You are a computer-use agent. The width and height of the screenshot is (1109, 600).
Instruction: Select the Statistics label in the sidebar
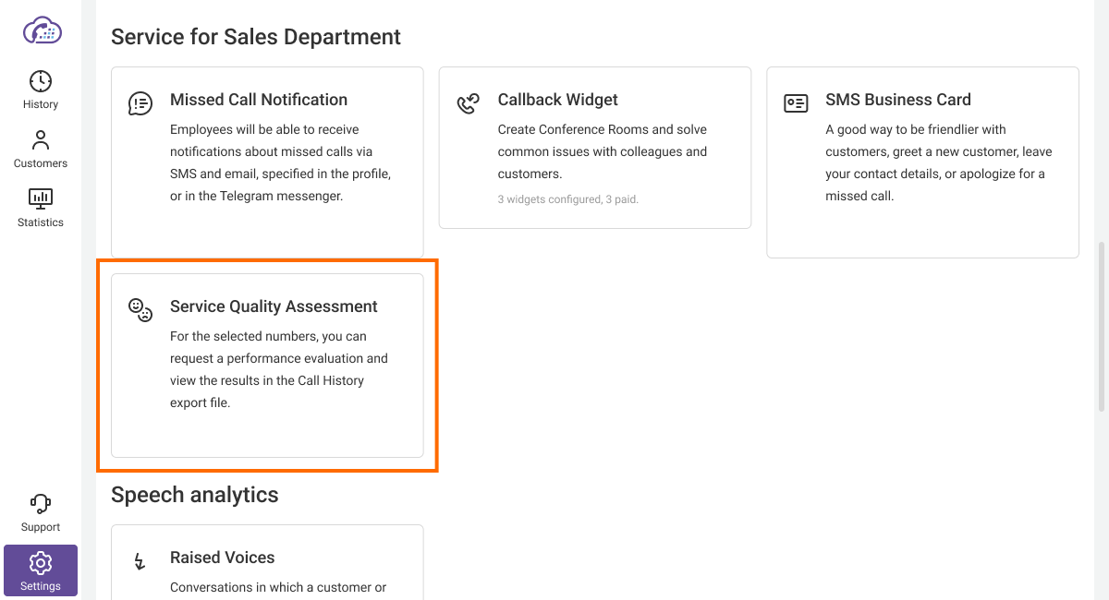point(41,222)
